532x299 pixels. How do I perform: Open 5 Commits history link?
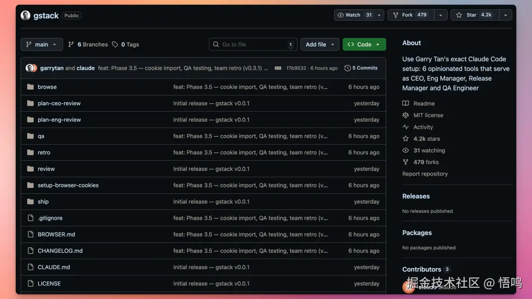click(x=361, y=68)
